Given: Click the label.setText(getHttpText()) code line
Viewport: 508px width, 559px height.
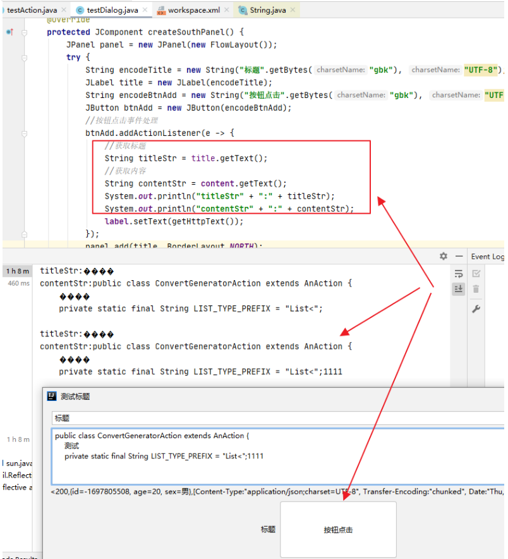Looking at the screenshot, I should (174, 221).
